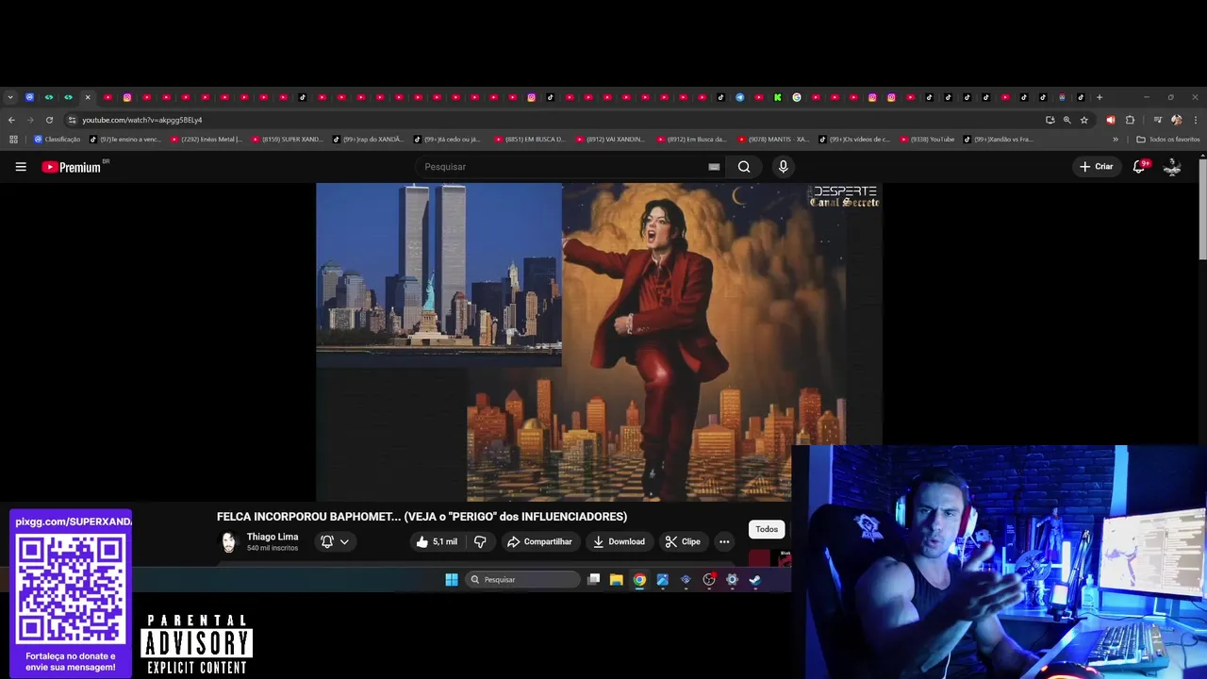Open the SUPER XAND bookmark
This screenshot has width=1207, height=679.
[x=287, y=140]
